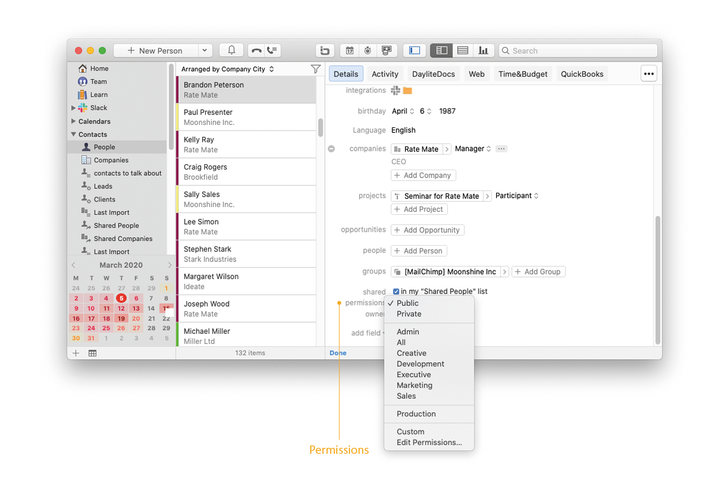
Task: Uncheck in my "Shared People" list checkbox
Action: coord(396,291)
